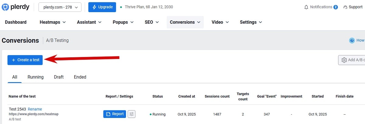The height and width of the screenshot is (124, 365).
Task: Open the Notifications bell icon
Action: click(x=306, y=7)
